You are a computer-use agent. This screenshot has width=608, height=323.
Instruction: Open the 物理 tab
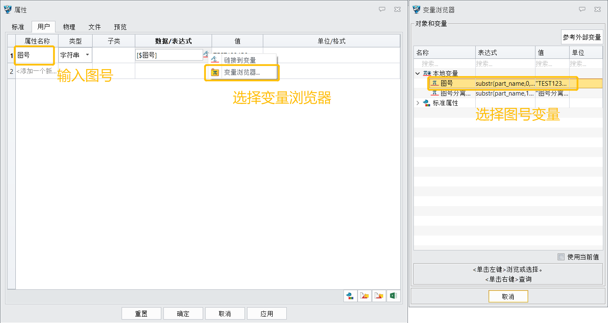69,27
